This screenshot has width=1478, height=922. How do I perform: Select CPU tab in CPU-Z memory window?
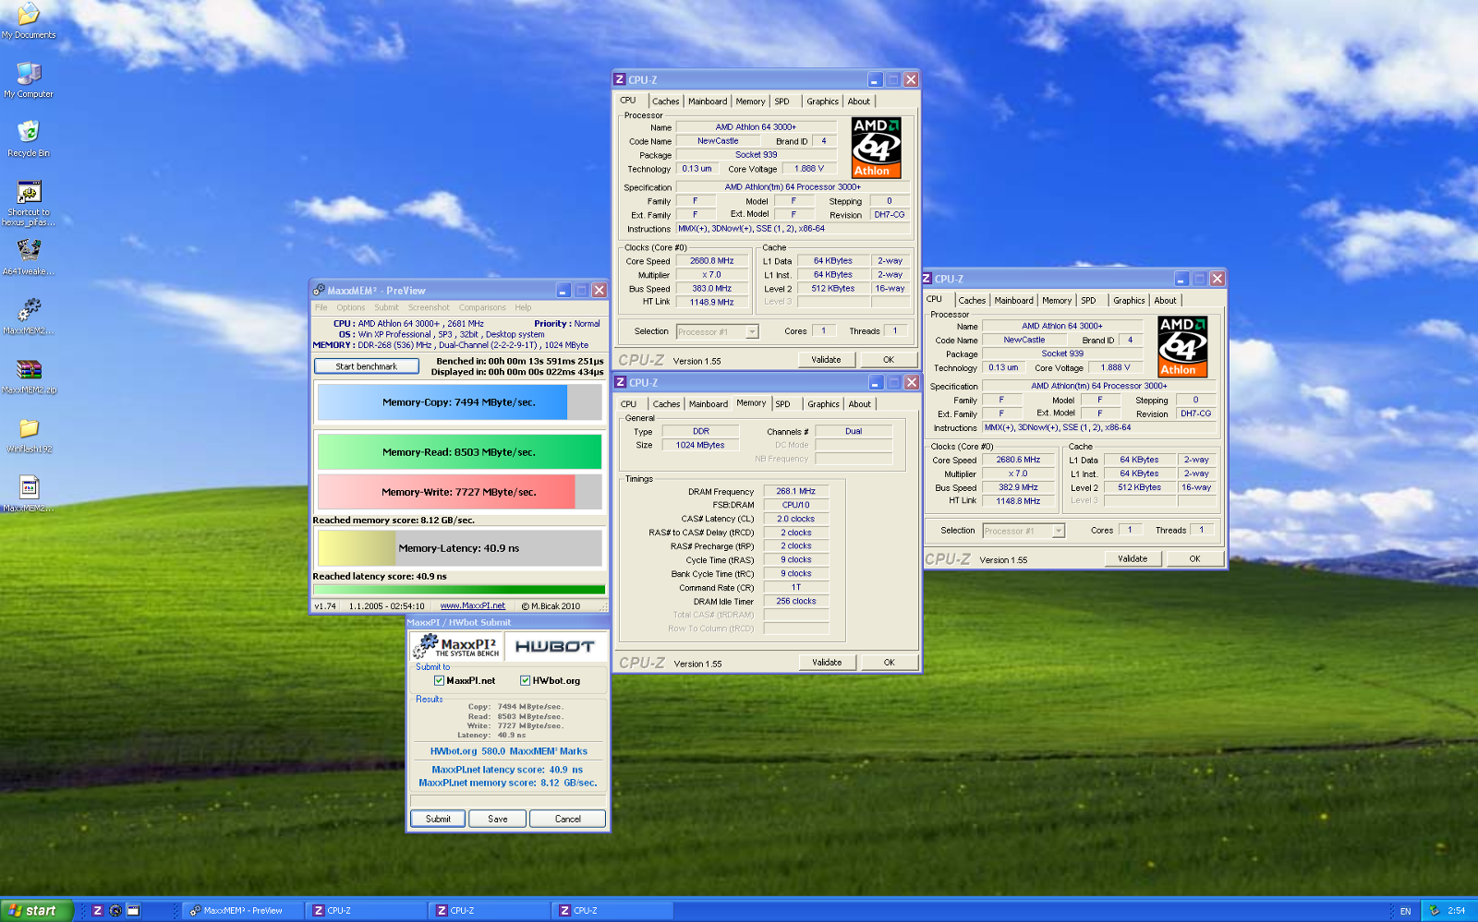629,404
